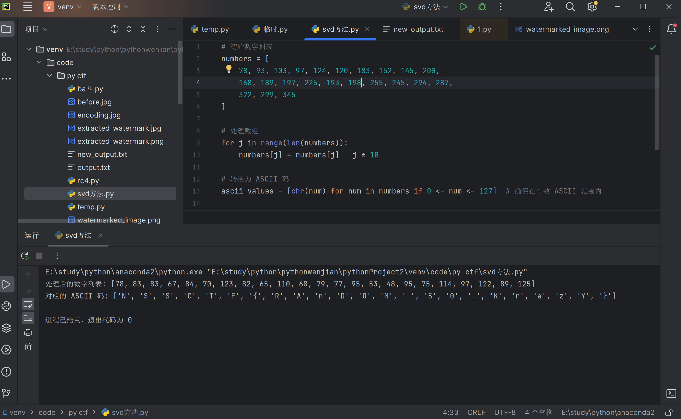Image resolution: width=681 pixels, height=419 pixels.
Task: Run the svd方法 configuration
Action: pos(463,7)
